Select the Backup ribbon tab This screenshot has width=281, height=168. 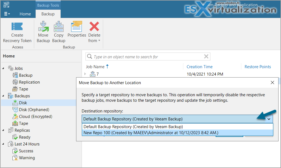tap(48, 14)
